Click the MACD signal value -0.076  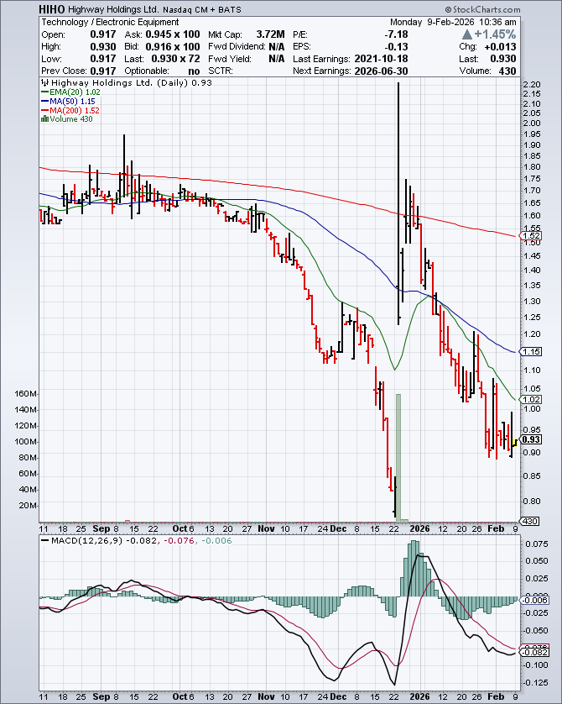click(x=178, y=540)
